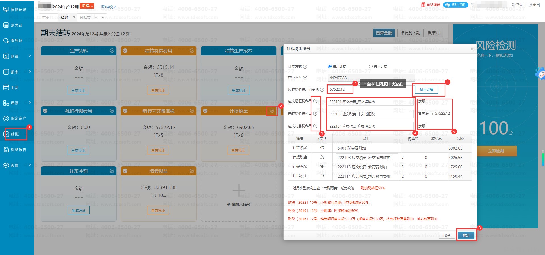Click the 科目设置 button
The width and height of the screenshot is (545, 255).
[x=426, y=90]
